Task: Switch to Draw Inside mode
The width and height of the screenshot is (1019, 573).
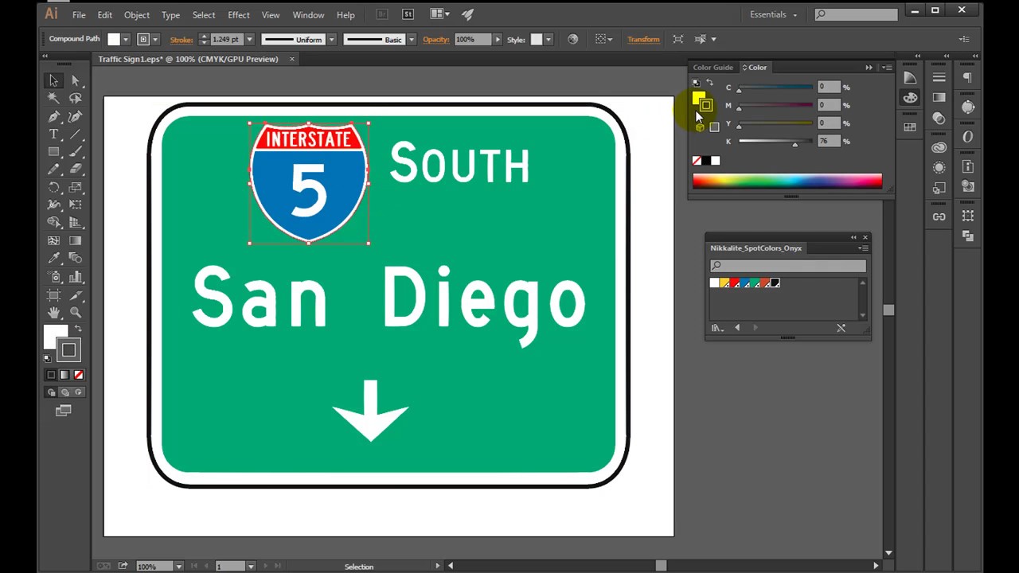Action: point(78,392)
